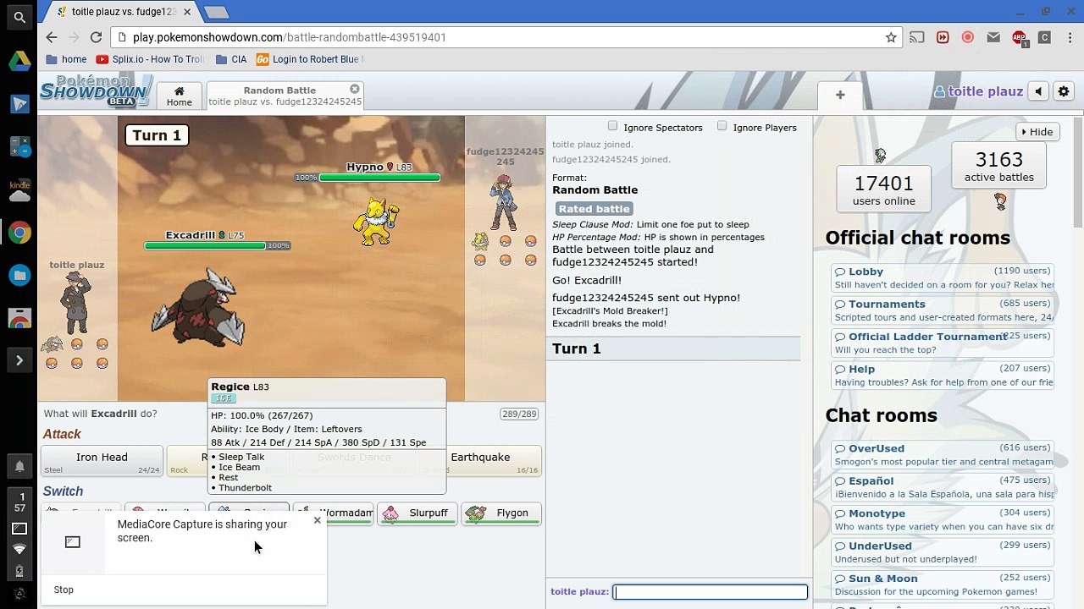This screenshot has width=1084, height=609.
Task: Join the Tournaments chat room
Action: (942, 311)
